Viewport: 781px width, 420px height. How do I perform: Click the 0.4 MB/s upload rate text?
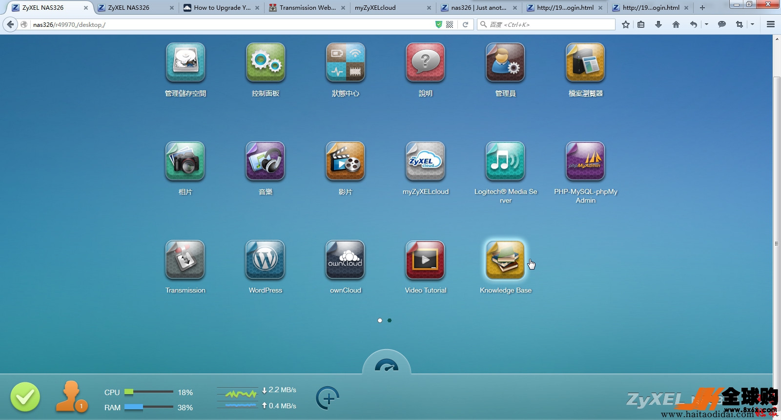click(x=282, y=406)
